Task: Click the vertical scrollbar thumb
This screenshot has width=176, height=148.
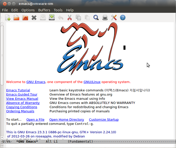Action: coord(2,55)
